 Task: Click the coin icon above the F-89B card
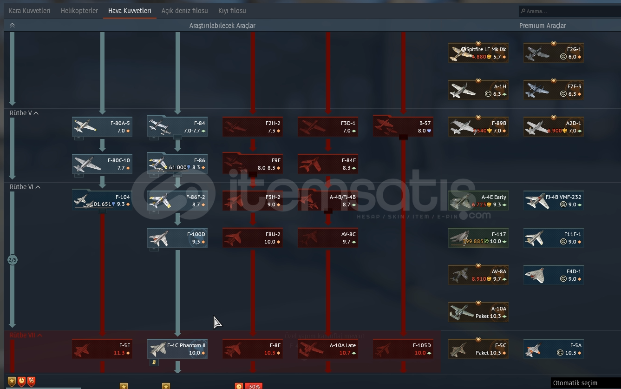click(x=478, y=117)
